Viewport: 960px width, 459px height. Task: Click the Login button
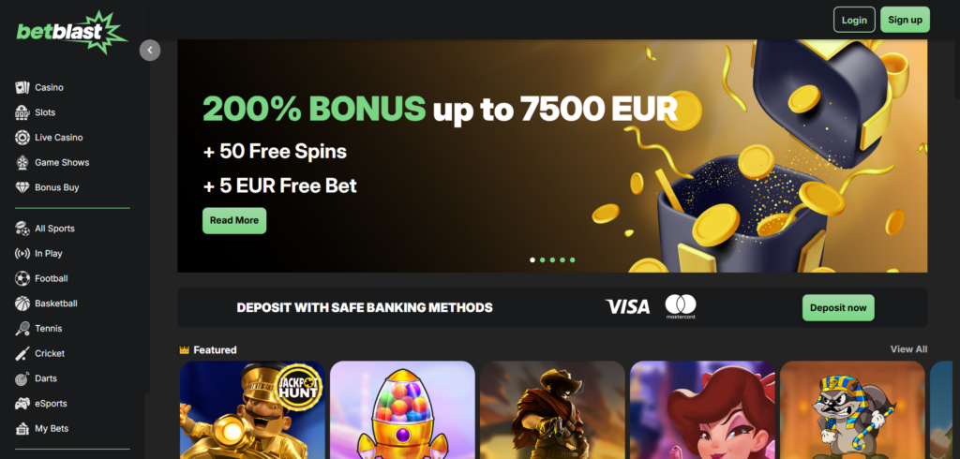tap(854, 20)
